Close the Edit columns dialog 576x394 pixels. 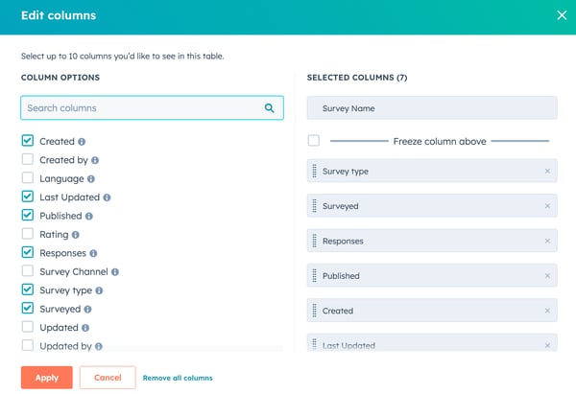562,15
